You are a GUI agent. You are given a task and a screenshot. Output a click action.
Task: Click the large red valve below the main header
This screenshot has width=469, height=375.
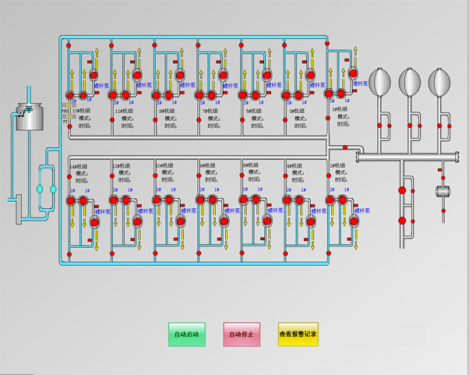(403, 189)
